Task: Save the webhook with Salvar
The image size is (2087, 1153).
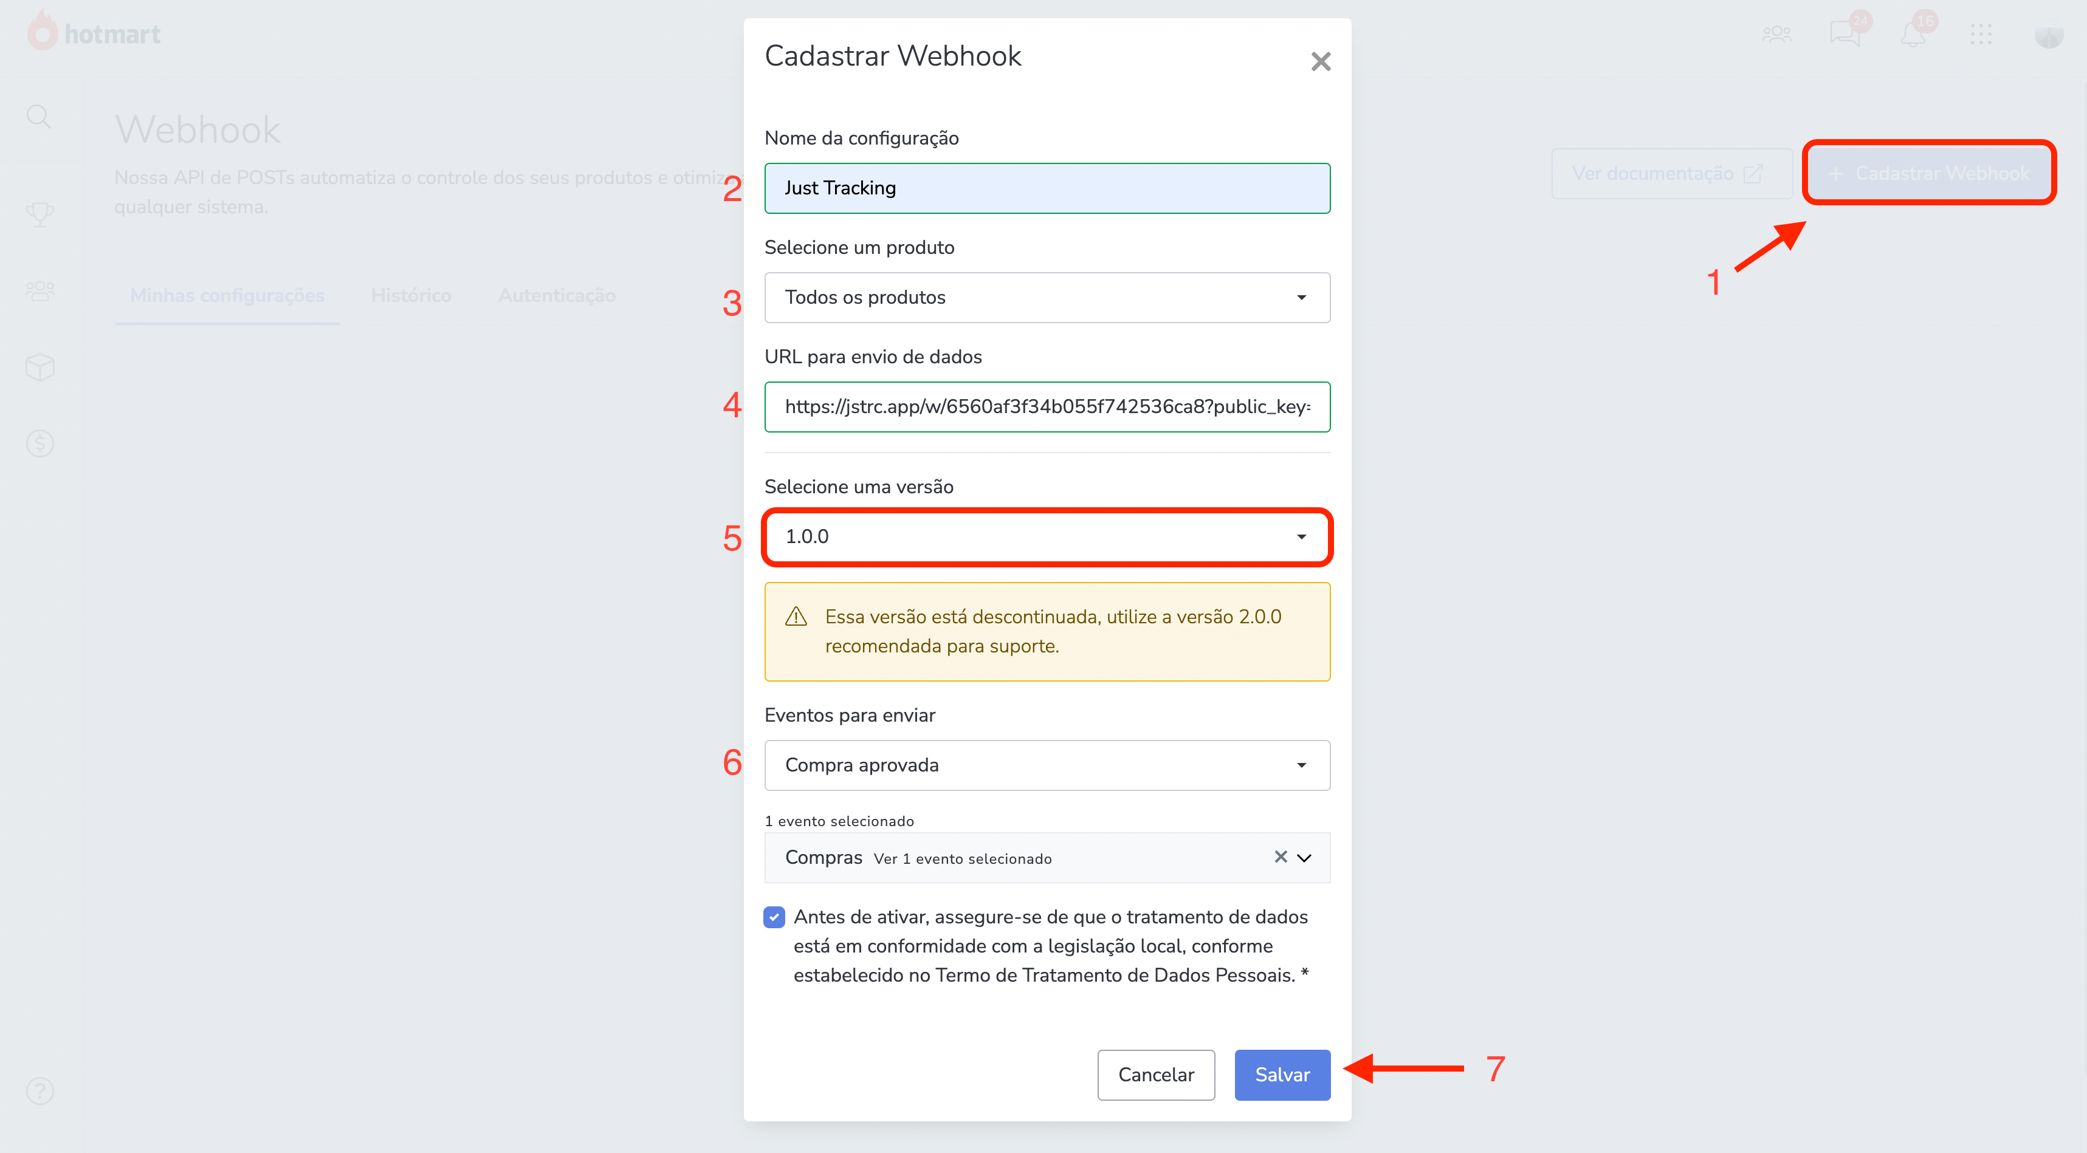Action: point(1282,1075)
